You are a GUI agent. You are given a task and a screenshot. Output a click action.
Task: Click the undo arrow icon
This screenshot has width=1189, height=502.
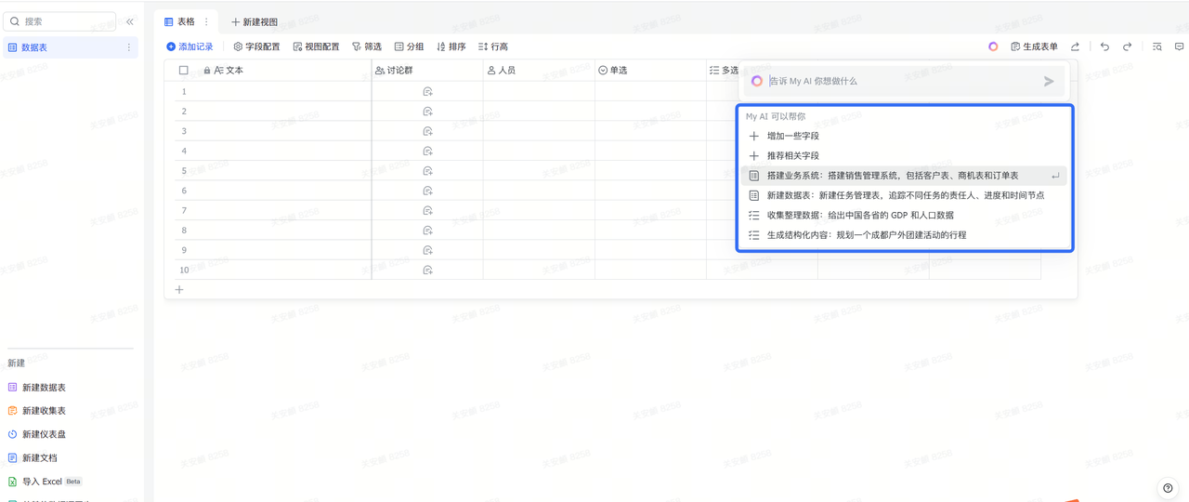pos(1104,46)
